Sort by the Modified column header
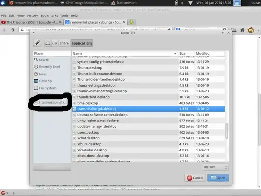This screenshot has height=196, width=261. [210, 53]
